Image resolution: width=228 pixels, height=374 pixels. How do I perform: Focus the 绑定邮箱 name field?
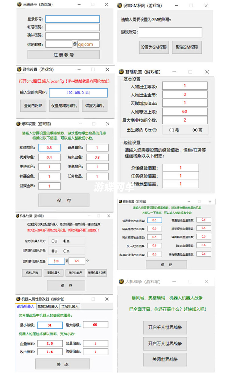[59, 44]
